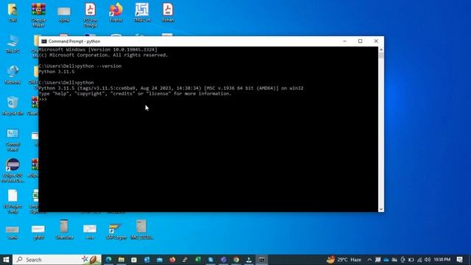Open the volume control in system tray
The width and height of the screenshot is (471, 265).
(428, 260)
